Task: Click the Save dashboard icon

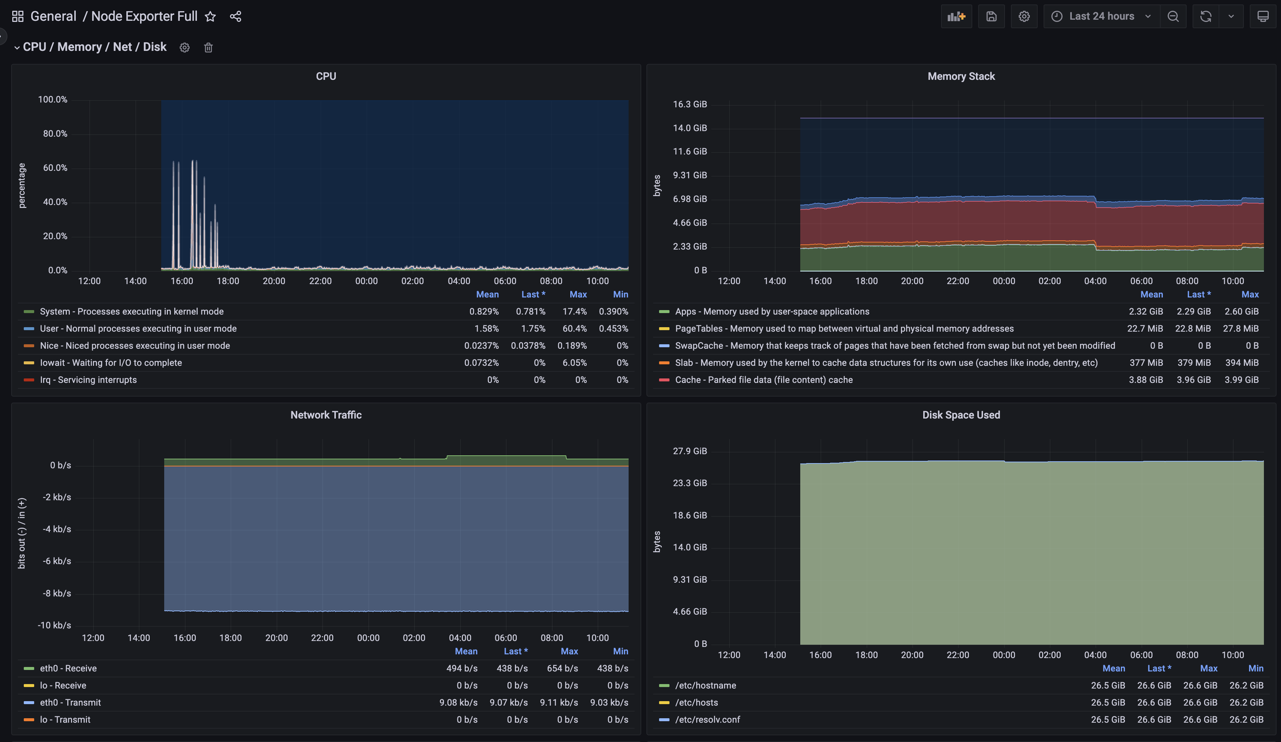Action: (x=991, y=16)
